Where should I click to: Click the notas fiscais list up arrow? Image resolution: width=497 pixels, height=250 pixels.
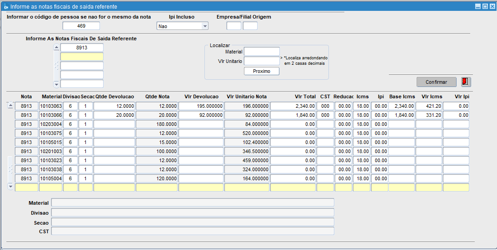click(x=56, y=48)
